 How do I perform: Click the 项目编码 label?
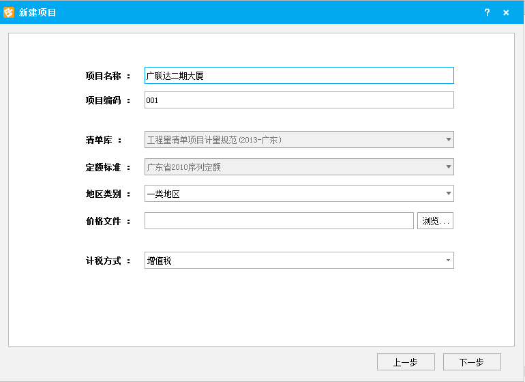point(103,100)
